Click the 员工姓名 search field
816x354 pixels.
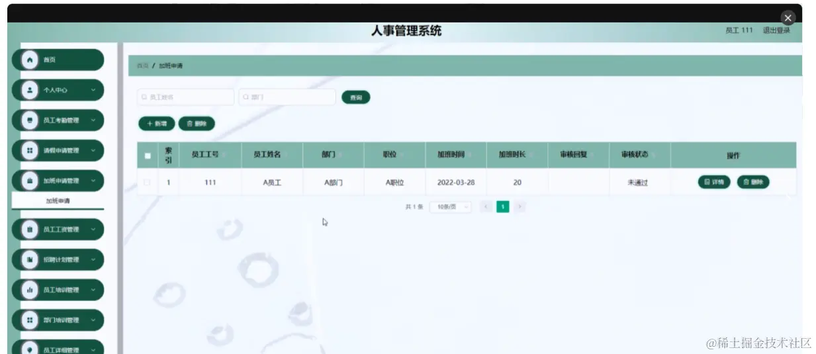185,97
